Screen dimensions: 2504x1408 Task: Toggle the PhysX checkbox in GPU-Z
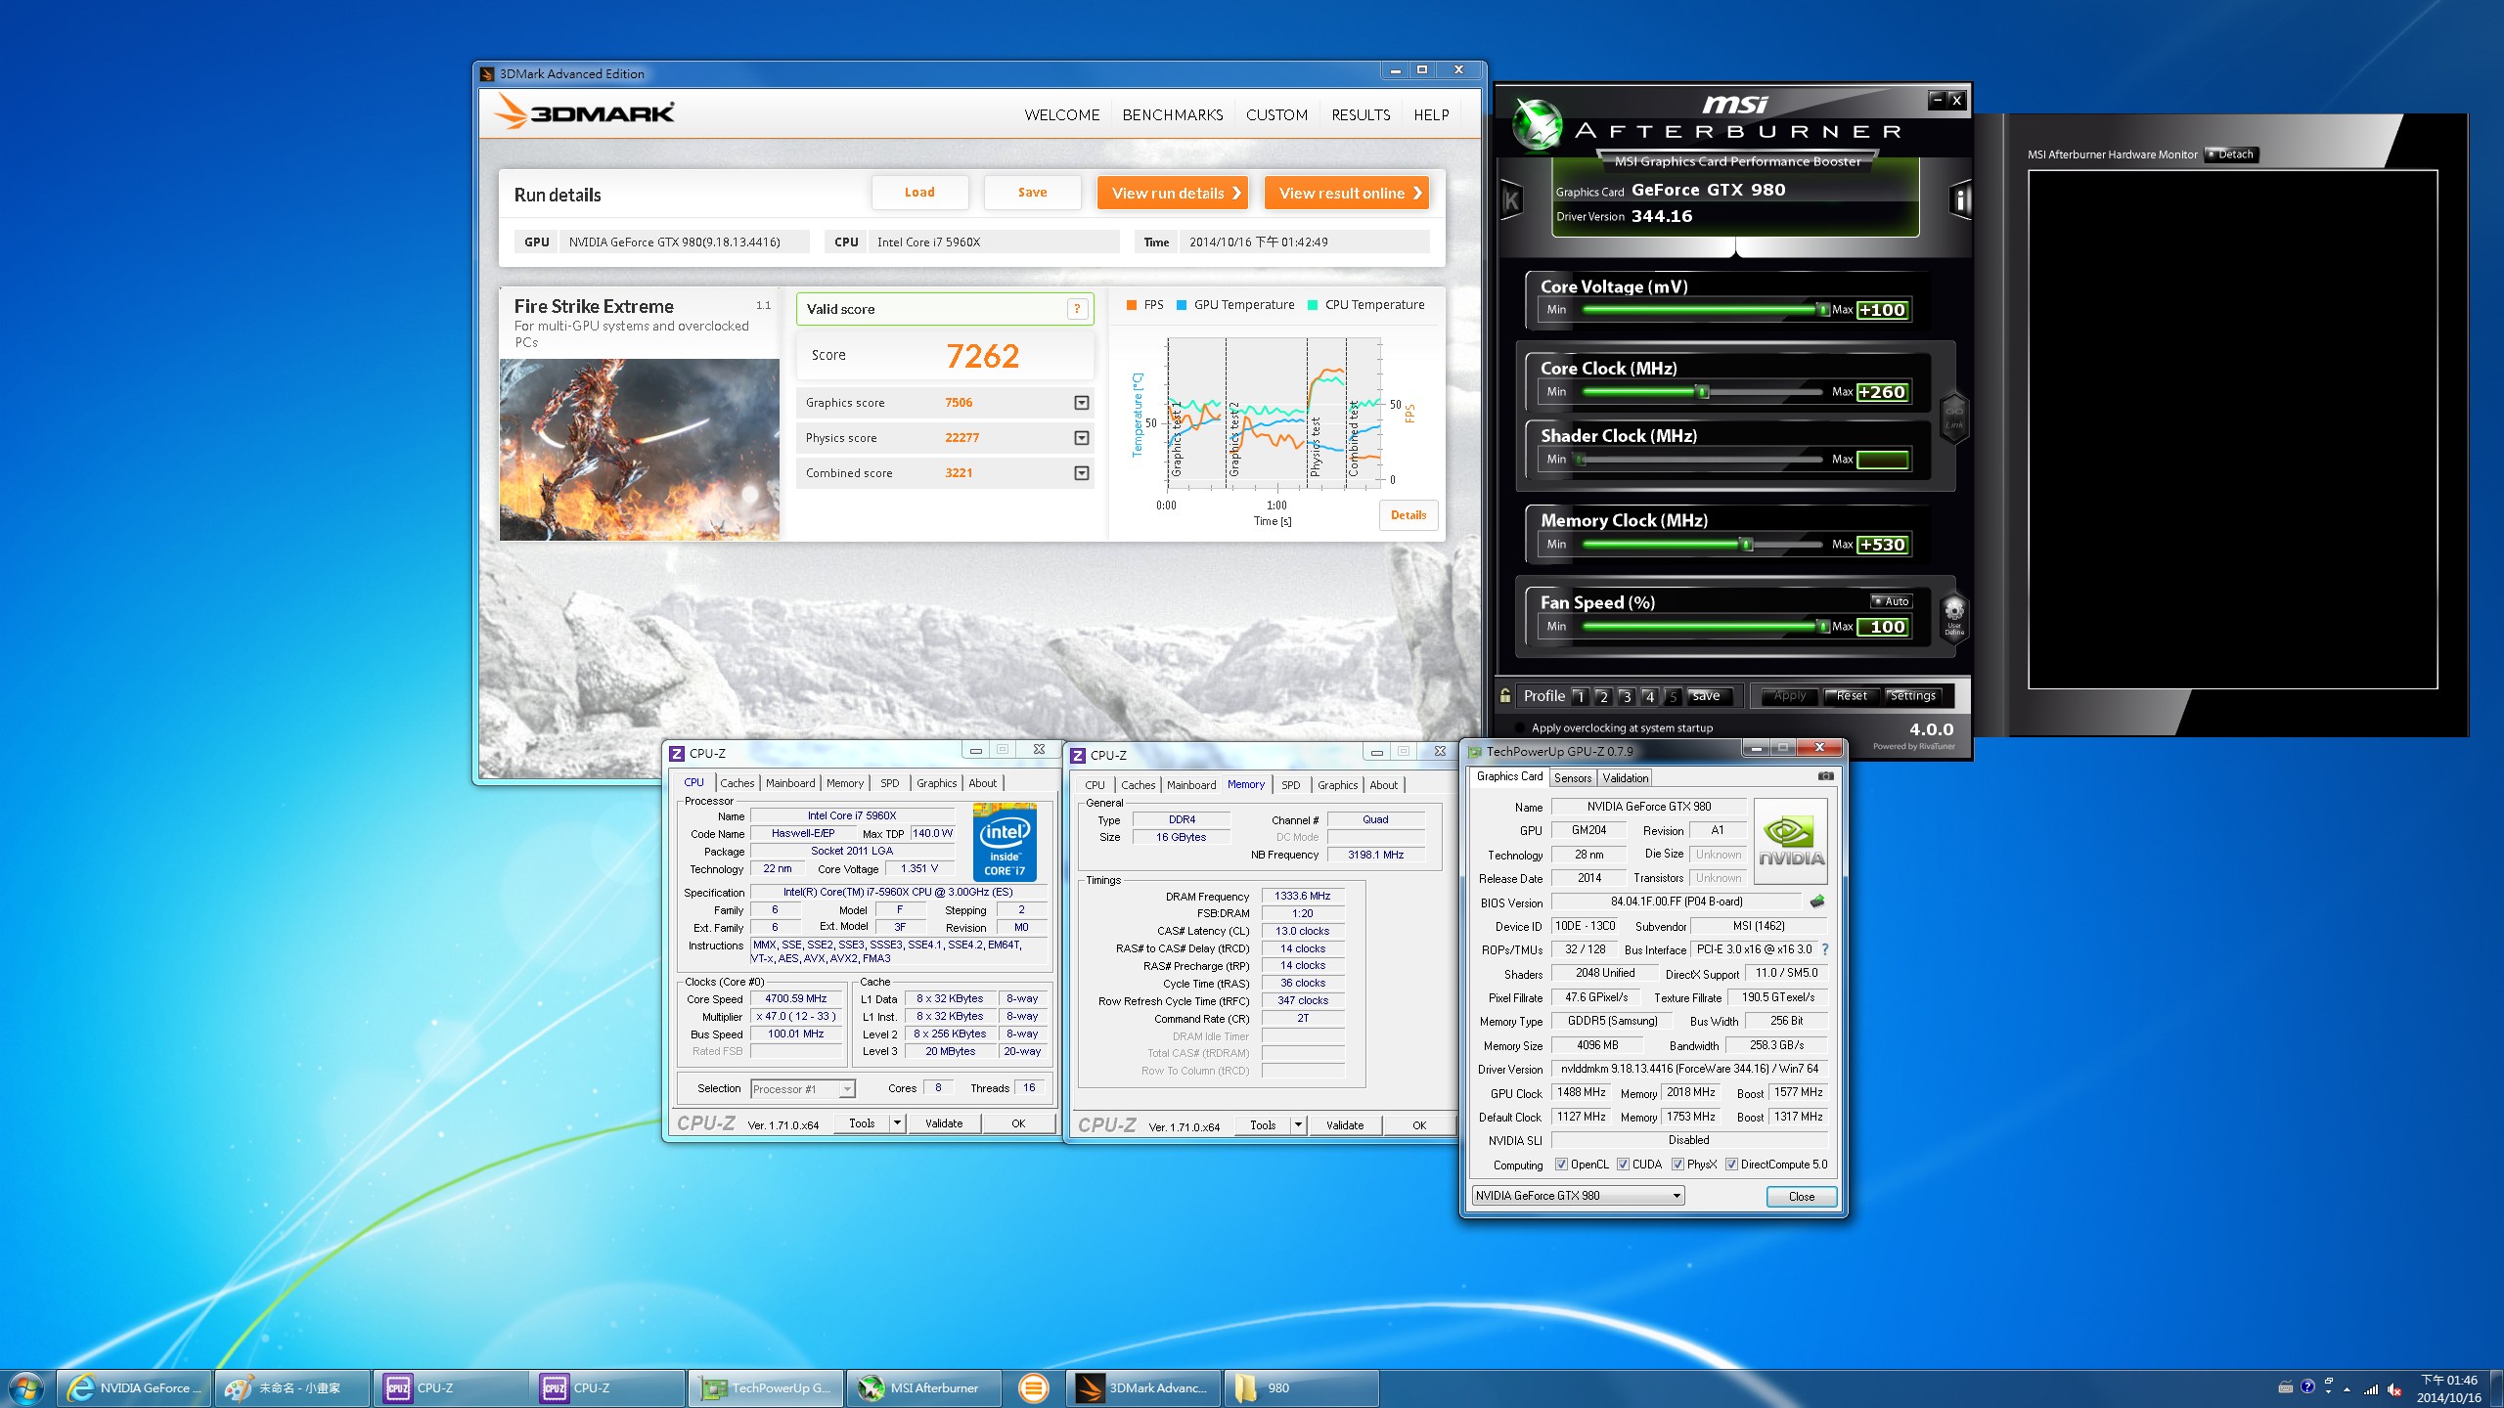pyautogui.click(x=1677, y=1165)
